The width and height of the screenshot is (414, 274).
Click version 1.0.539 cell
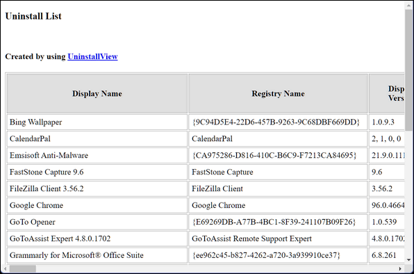click(x=386, y=222)
